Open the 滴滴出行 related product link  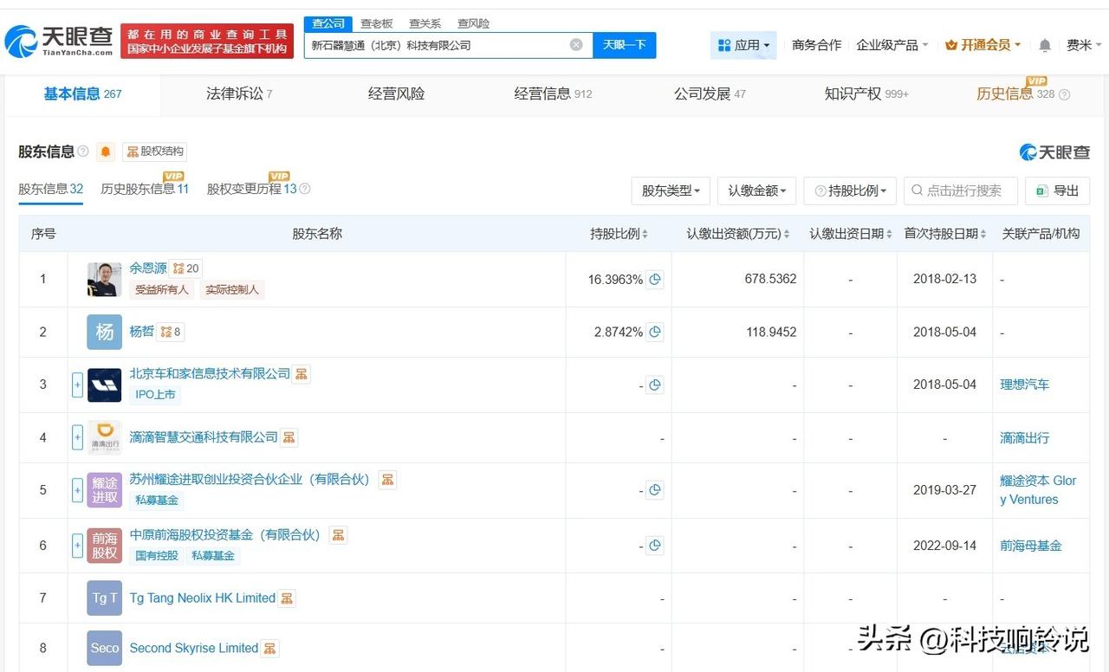1024,437
